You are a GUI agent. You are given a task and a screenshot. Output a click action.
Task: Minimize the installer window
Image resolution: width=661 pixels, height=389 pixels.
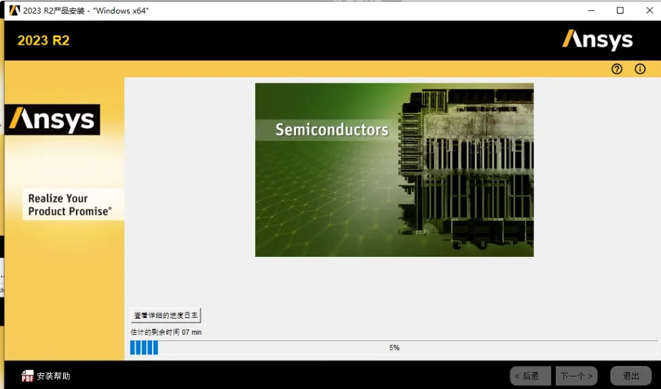coord(591,10)
